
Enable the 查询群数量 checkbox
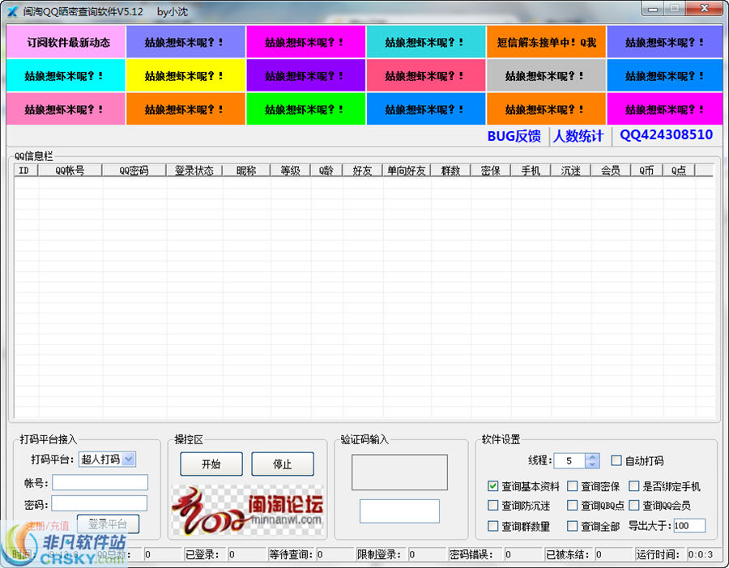(x=492, y=526)
